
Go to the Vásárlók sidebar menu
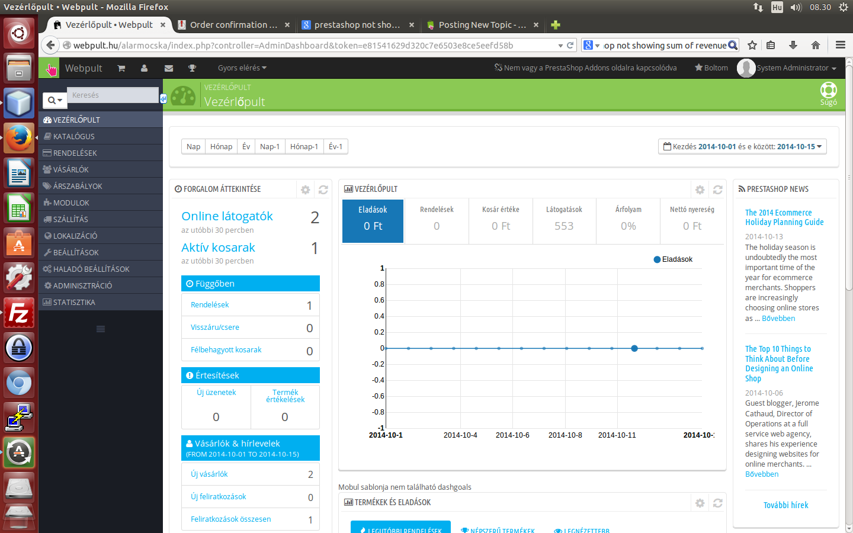pos(101,169)
